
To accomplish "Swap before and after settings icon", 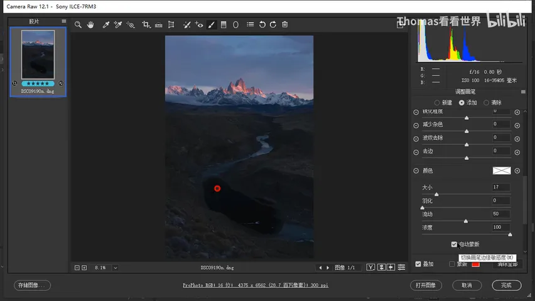I will tap(381, 268).
